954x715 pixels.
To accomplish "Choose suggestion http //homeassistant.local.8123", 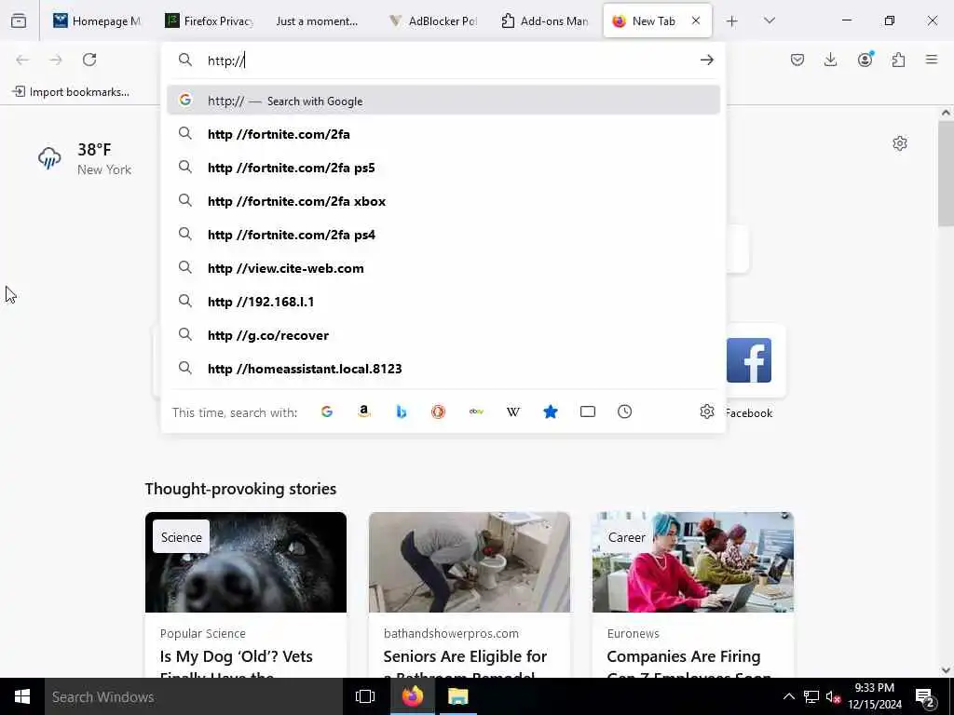I will (x=443, y=369).
